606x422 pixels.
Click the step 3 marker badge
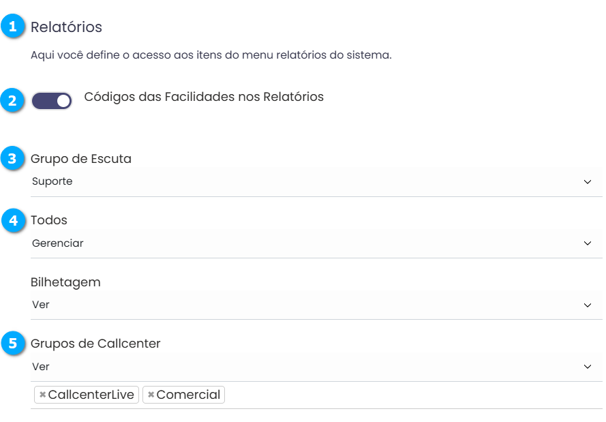click(13, 159)
